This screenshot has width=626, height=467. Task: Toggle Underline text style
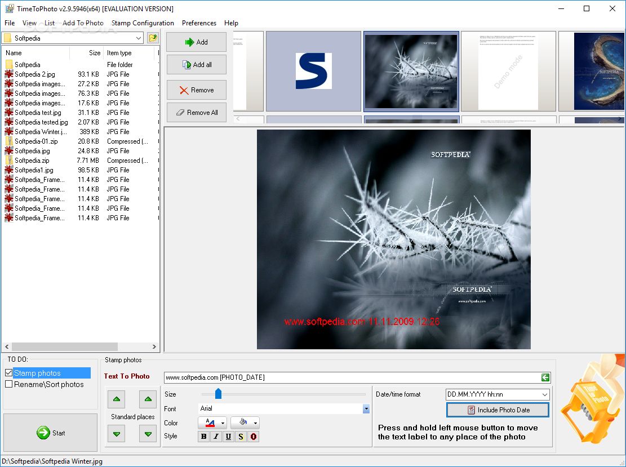click(228, 436)
